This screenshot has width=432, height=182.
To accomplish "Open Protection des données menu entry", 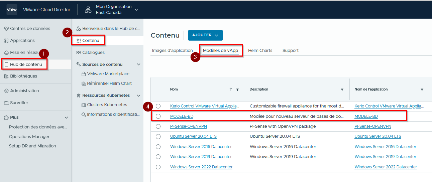I will point(38,127).
